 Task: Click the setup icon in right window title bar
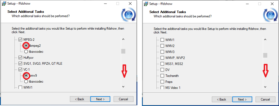(x=146, y=4)
